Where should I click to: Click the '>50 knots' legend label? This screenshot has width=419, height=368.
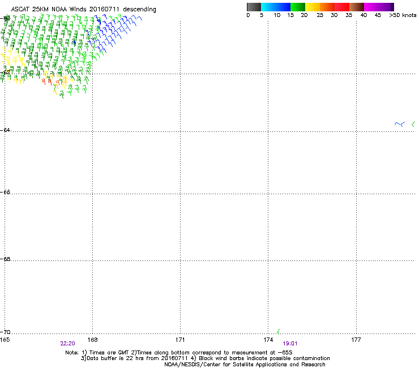click(x=403, y=15)
